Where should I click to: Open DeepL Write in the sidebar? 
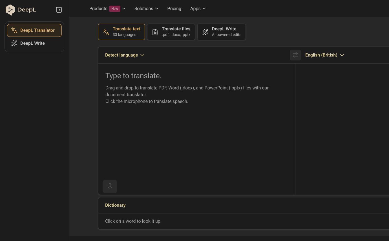34,43
